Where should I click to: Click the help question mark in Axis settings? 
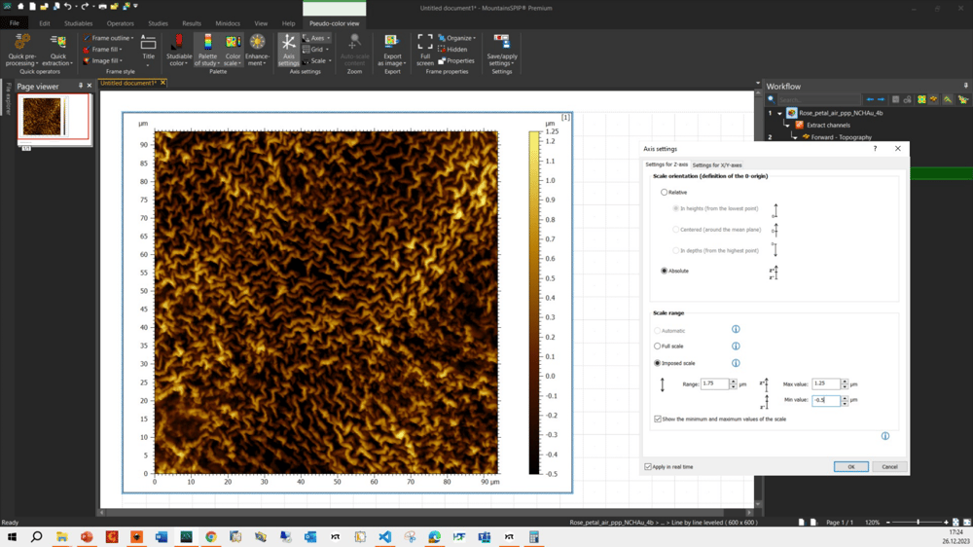875,148
